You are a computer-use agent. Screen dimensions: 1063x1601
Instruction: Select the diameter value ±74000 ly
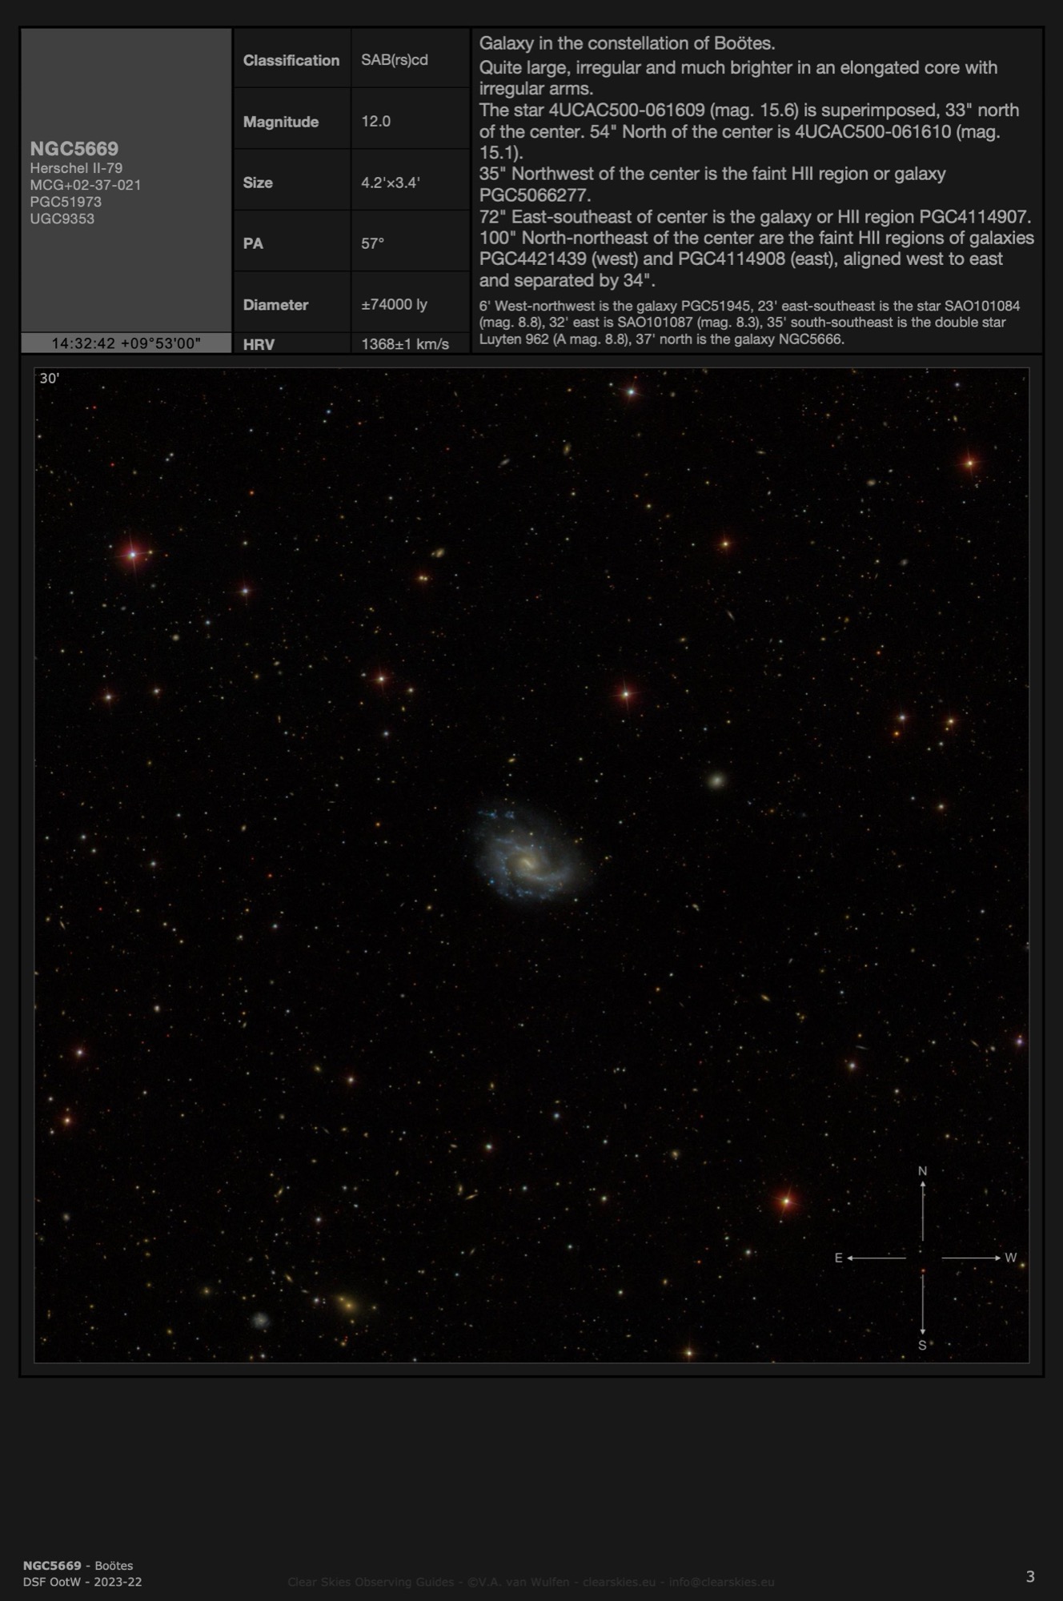click(394, 305)
